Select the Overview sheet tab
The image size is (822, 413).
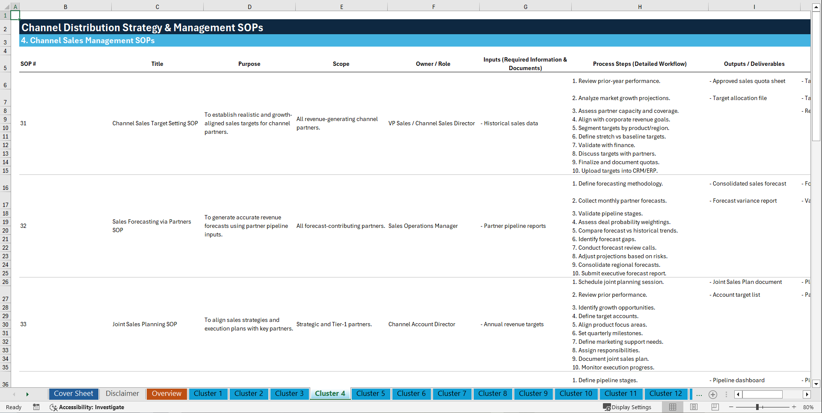166,394
